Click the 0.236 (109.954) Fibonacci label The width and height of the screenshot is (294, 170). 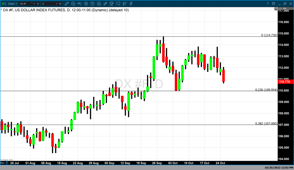(266, 90)
